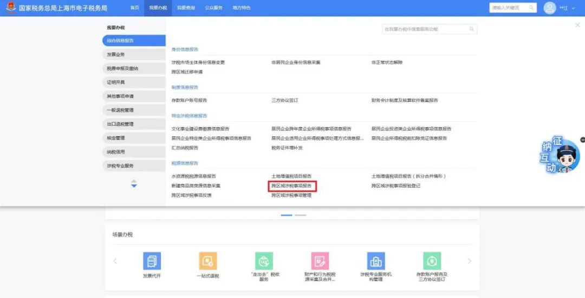Viewport: 585px width, 298px height.
Task: Select 发票业务 in the sidebar
Action: click(x=133, y=55)
